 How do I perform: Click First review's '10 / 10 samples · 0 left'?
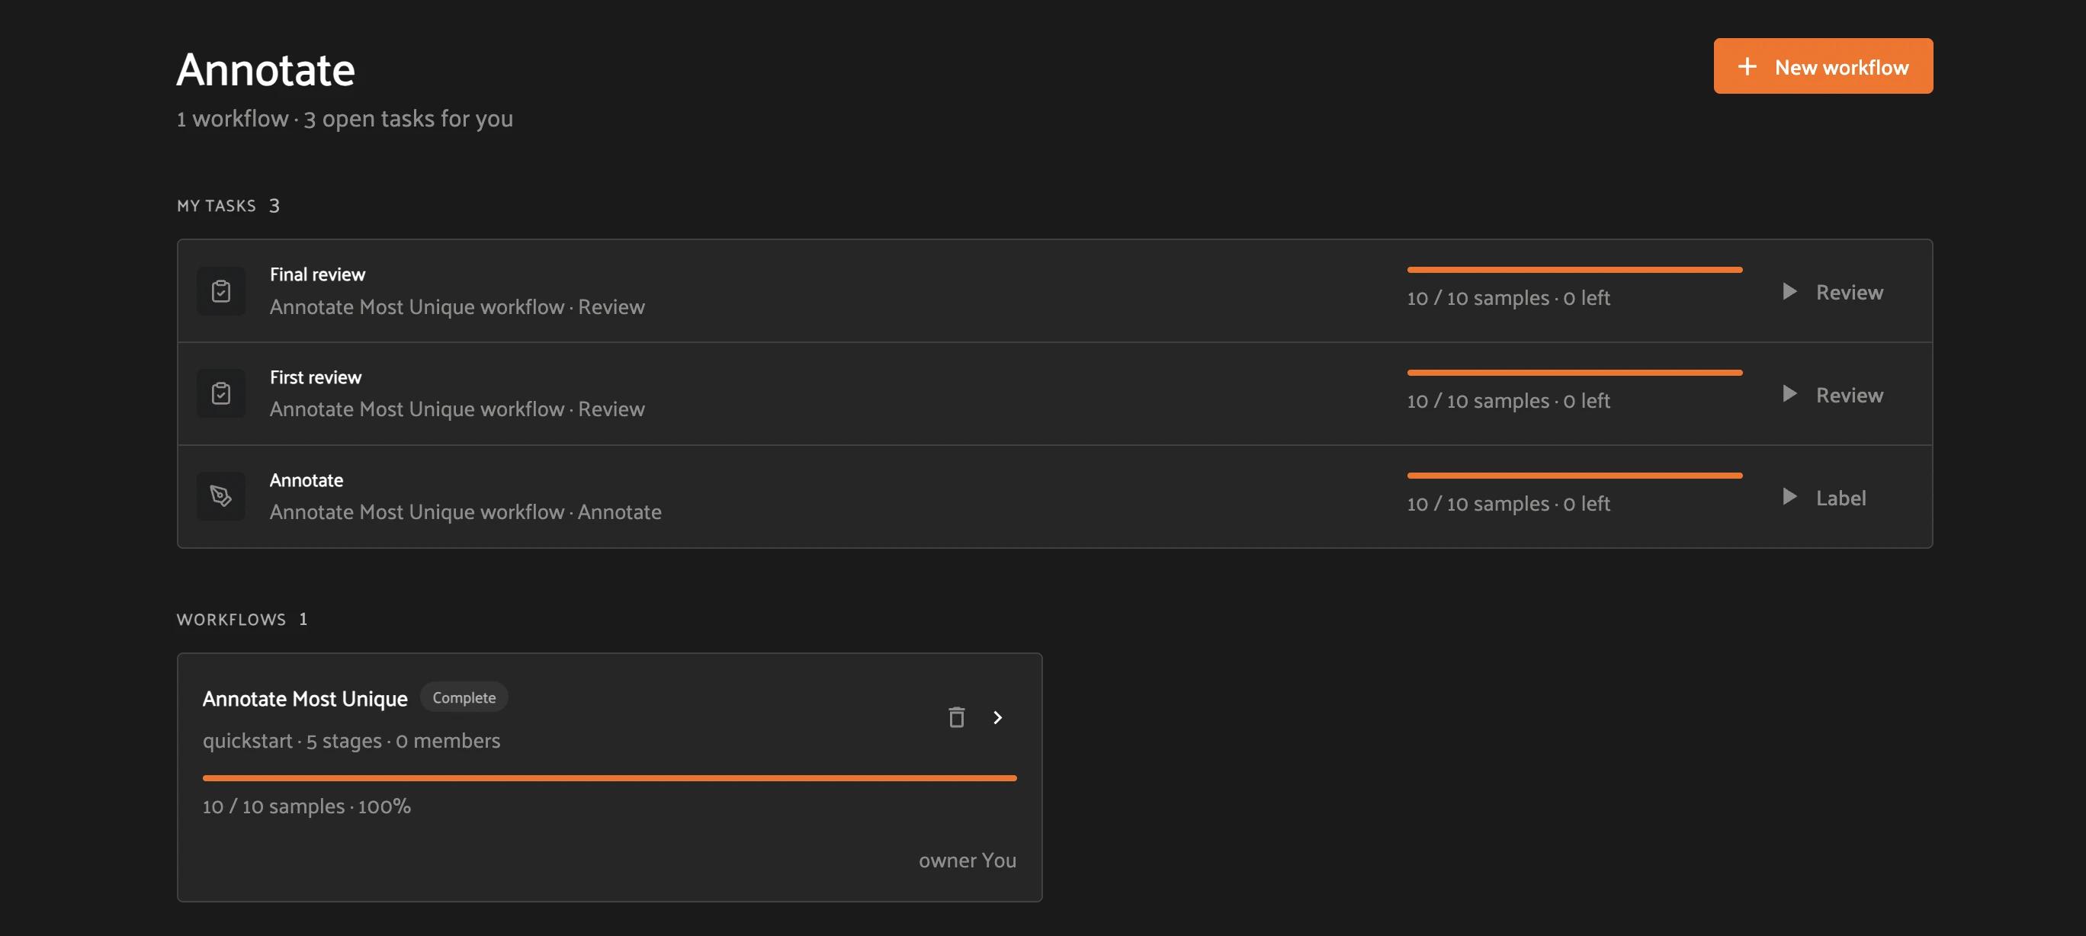pos(1508,401)
